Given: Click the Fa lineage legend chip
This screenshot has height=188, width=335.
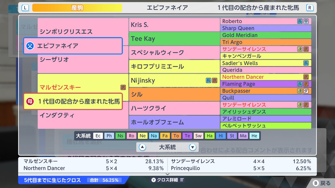Looking at the screenshot, I should 165,136.
